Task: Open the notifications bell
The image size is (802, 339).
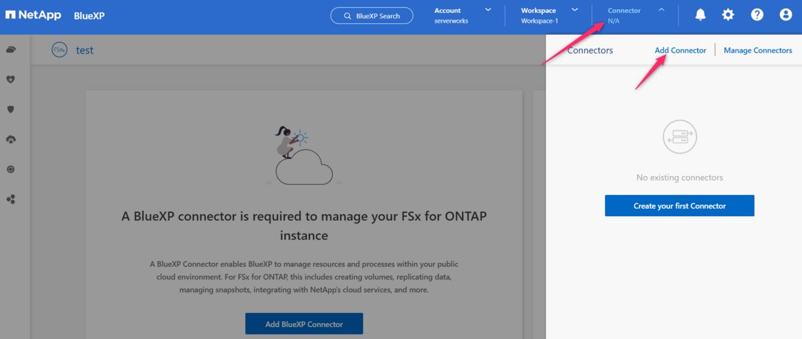Action: 700,15
